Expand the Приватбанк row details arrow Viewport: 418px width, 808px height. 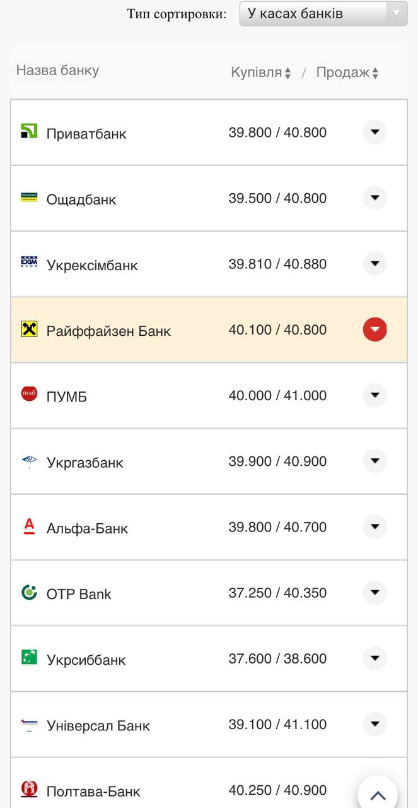click(x=374, y=132)
